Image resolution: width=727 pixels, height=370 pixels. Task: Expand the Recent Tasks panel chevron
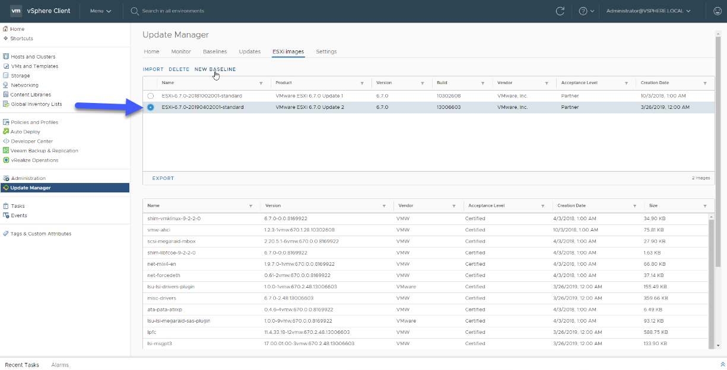723,365
